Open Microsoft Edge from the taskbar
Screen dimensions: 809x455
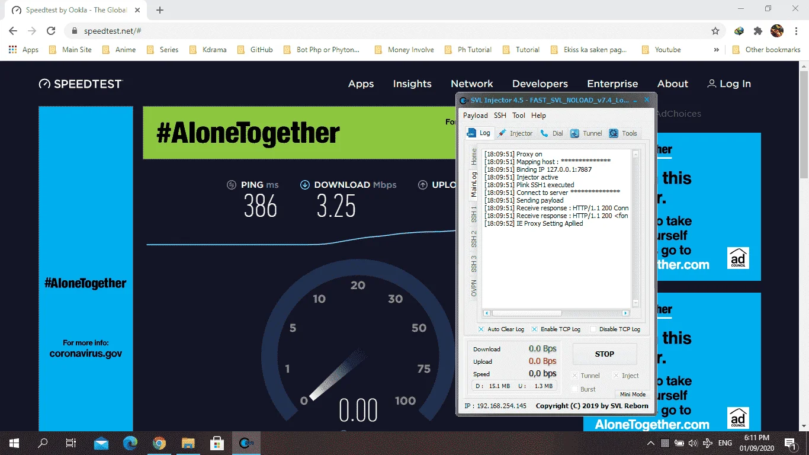tap(130, 443)
